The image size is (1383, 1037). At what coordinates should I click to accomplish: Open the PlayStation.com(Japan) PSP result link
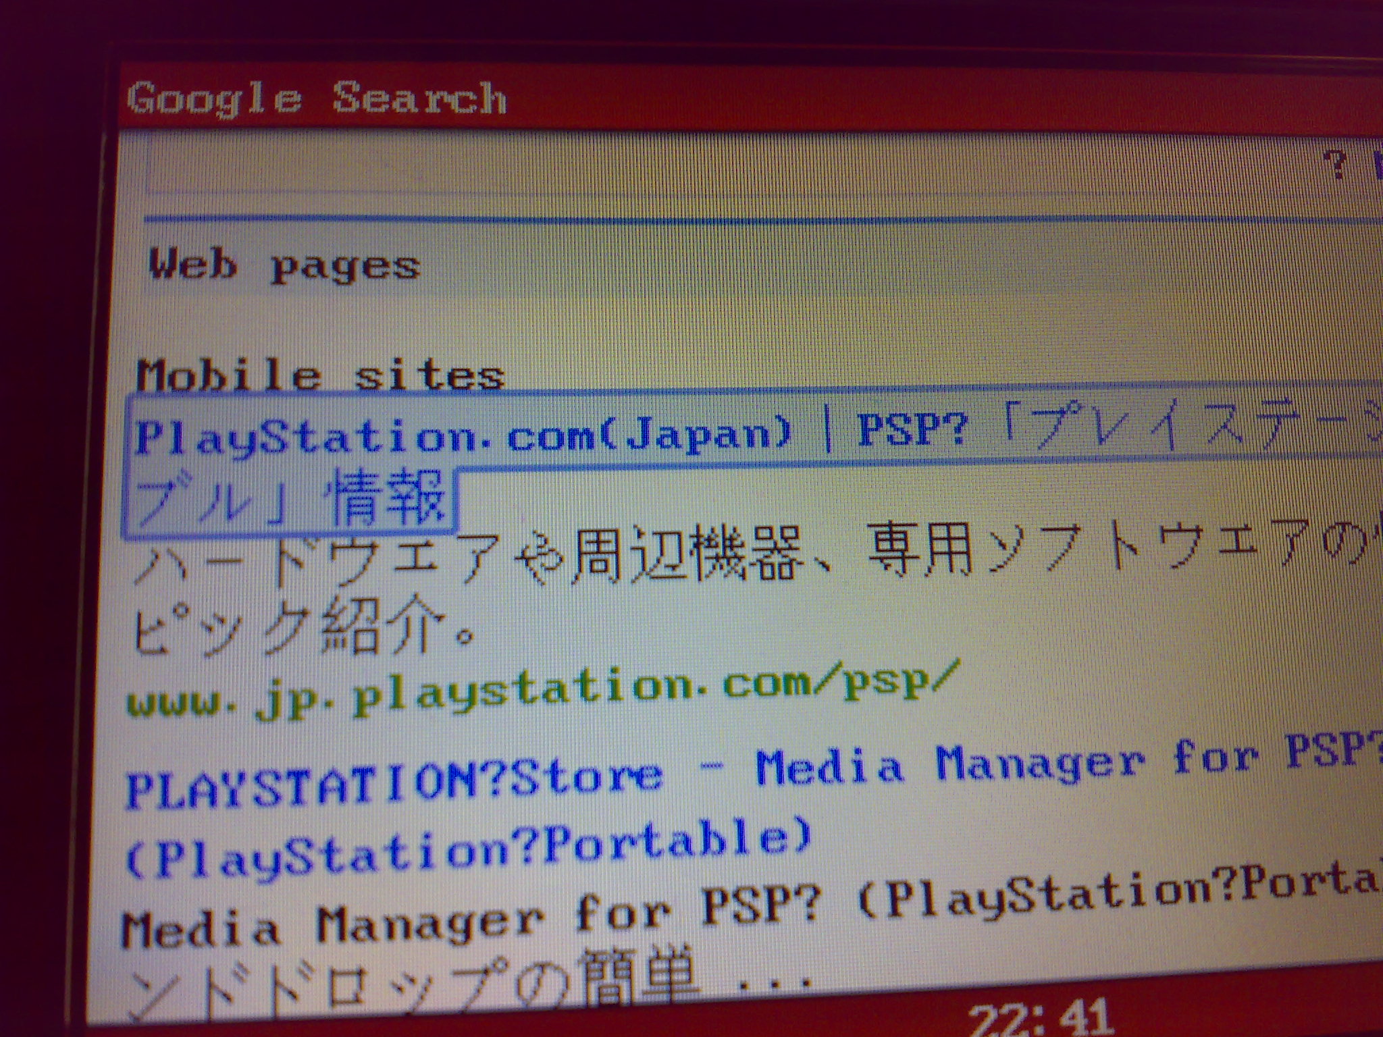click(x=463, y=435)
